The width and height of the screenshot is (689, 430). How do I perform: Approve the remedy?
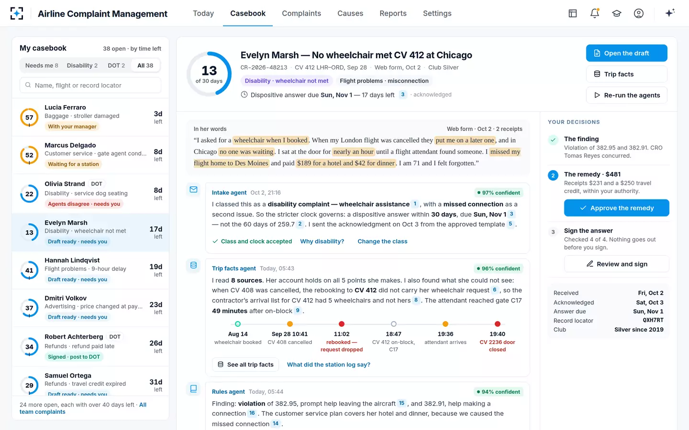(616, 208)
